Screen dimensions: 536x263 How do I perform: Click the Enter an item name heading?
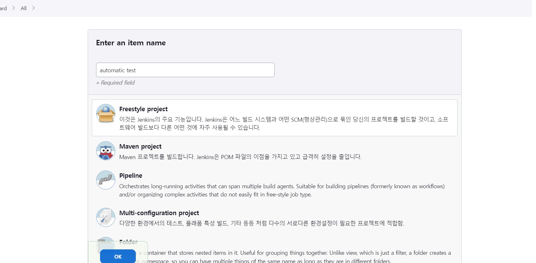[131, 43]
